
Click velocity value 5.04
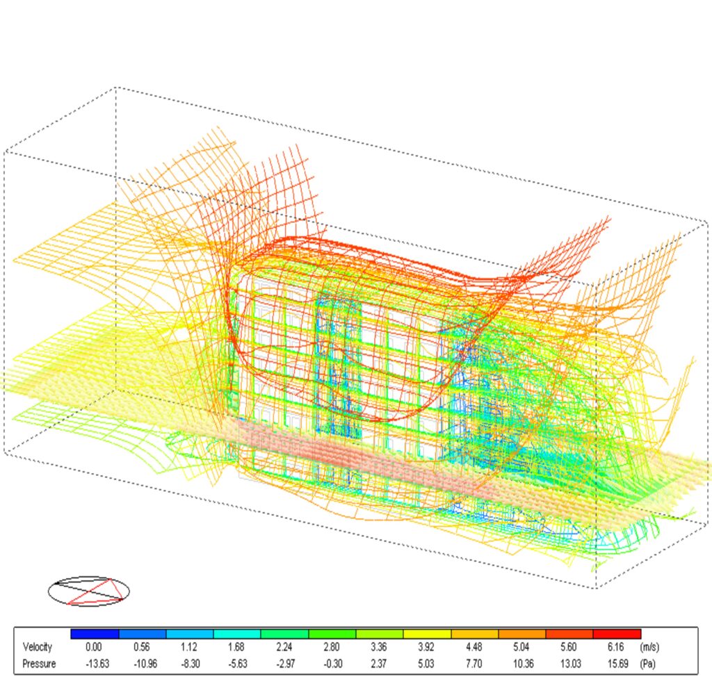(521, 647)
